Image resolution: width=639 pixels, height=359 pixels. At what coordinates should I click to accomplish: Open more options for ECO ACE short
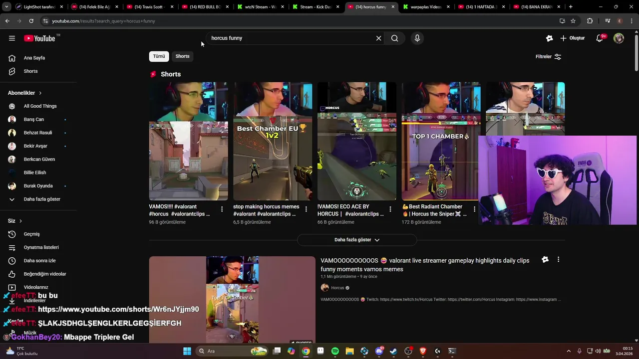(x=390, y=209)
